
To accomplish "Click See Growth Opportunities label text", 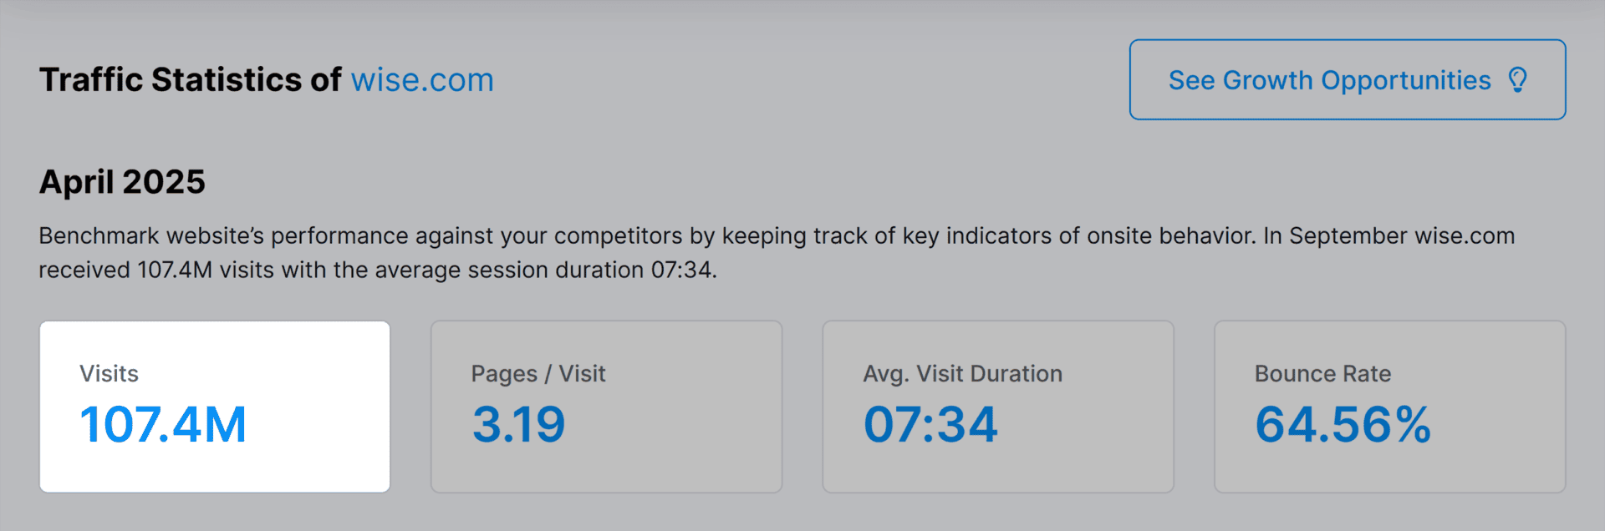I will (x=1329, y=80).
